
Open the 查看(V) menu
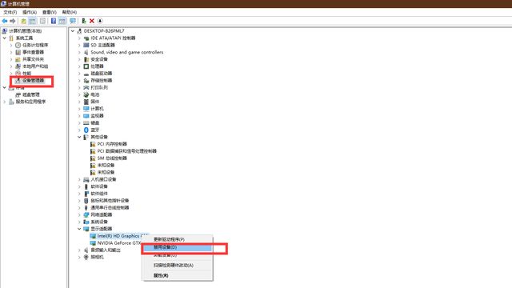coord(50,13)
